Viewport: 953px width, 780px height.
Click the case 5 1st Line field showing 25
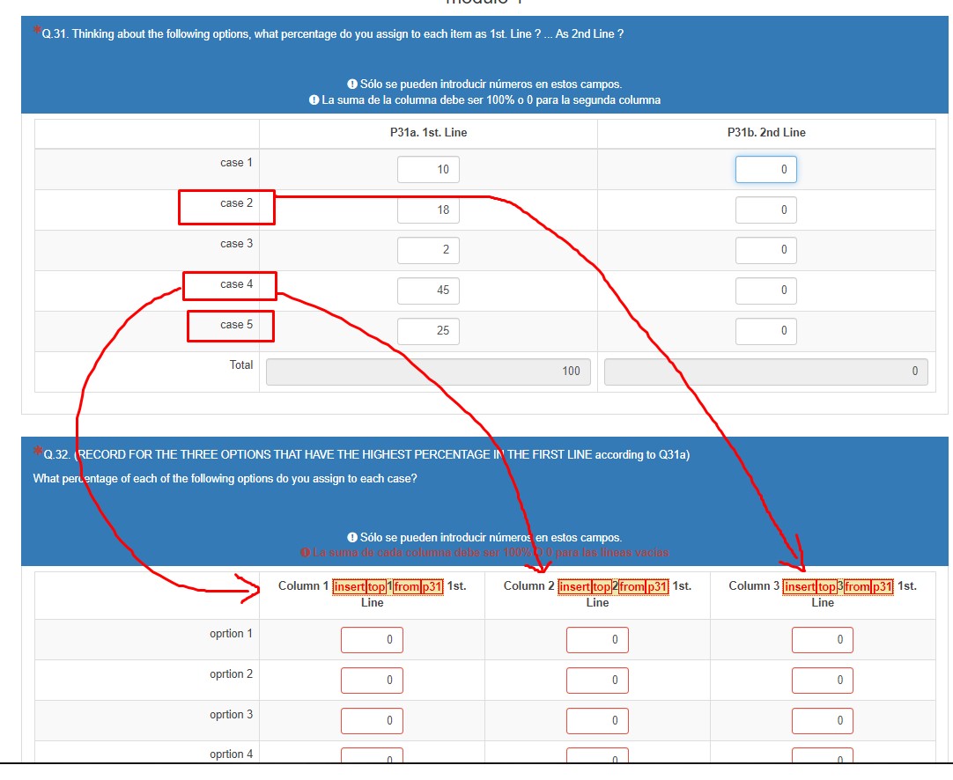pos(428,331)
